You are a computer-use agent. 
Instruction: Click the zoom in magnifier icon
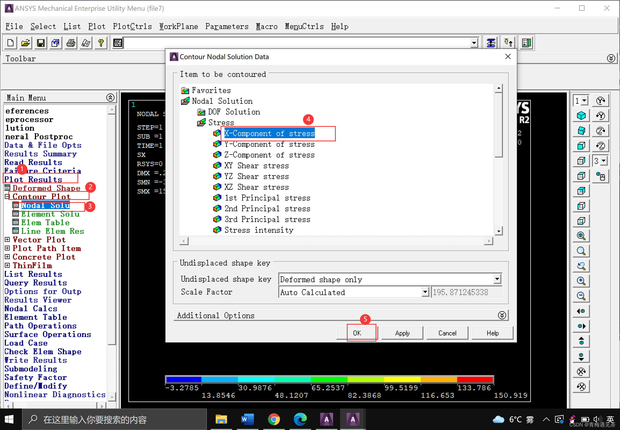click(581, 281)
